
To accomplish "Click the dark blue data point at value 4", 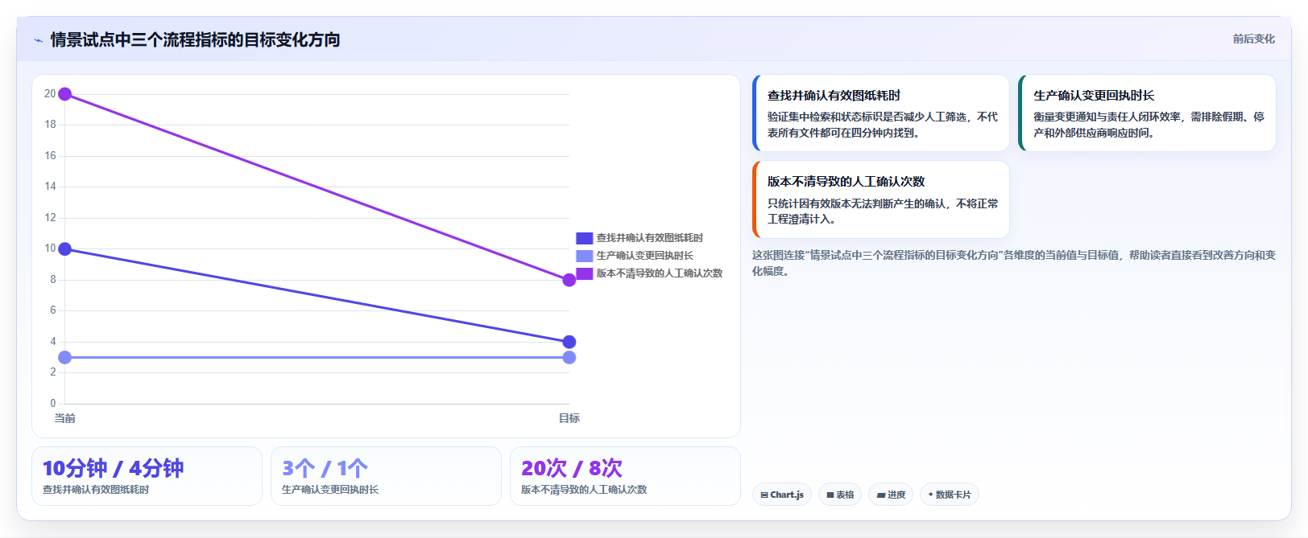I will pos(569,342).
